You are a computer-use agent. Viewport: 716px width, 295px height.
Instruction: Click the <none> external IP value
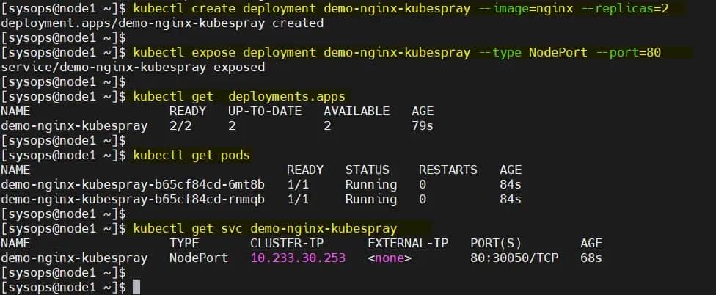point(390,258)
